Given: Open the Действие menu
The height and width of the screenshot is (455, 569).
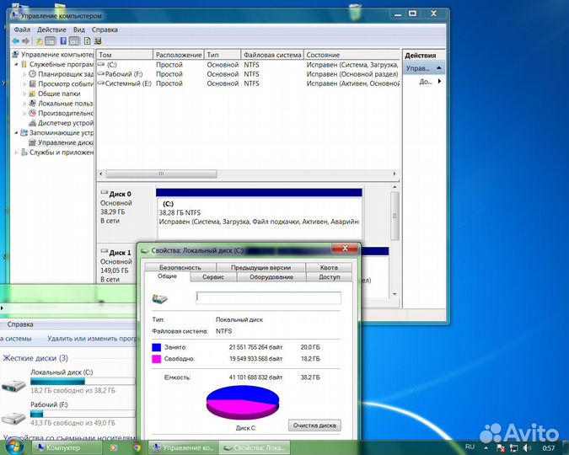Looking at the screenshot, I should (x=52, y=29).
